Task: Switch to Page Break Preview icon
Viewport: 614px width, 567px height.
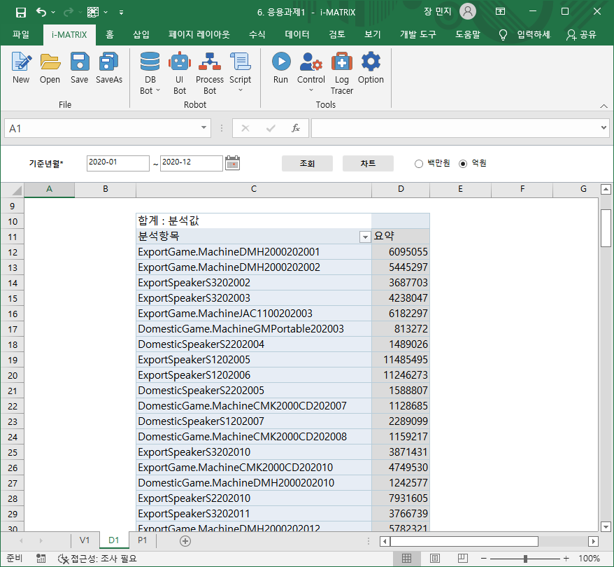Action: [462, 559]
